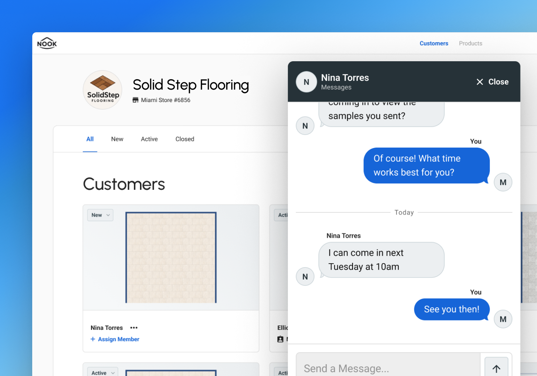Click the M avatar beside 'See you then!'

pyautogui.click(x=503, y=319)
